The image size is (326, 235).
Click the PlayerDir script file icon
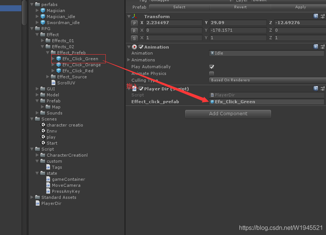(38, 203)
